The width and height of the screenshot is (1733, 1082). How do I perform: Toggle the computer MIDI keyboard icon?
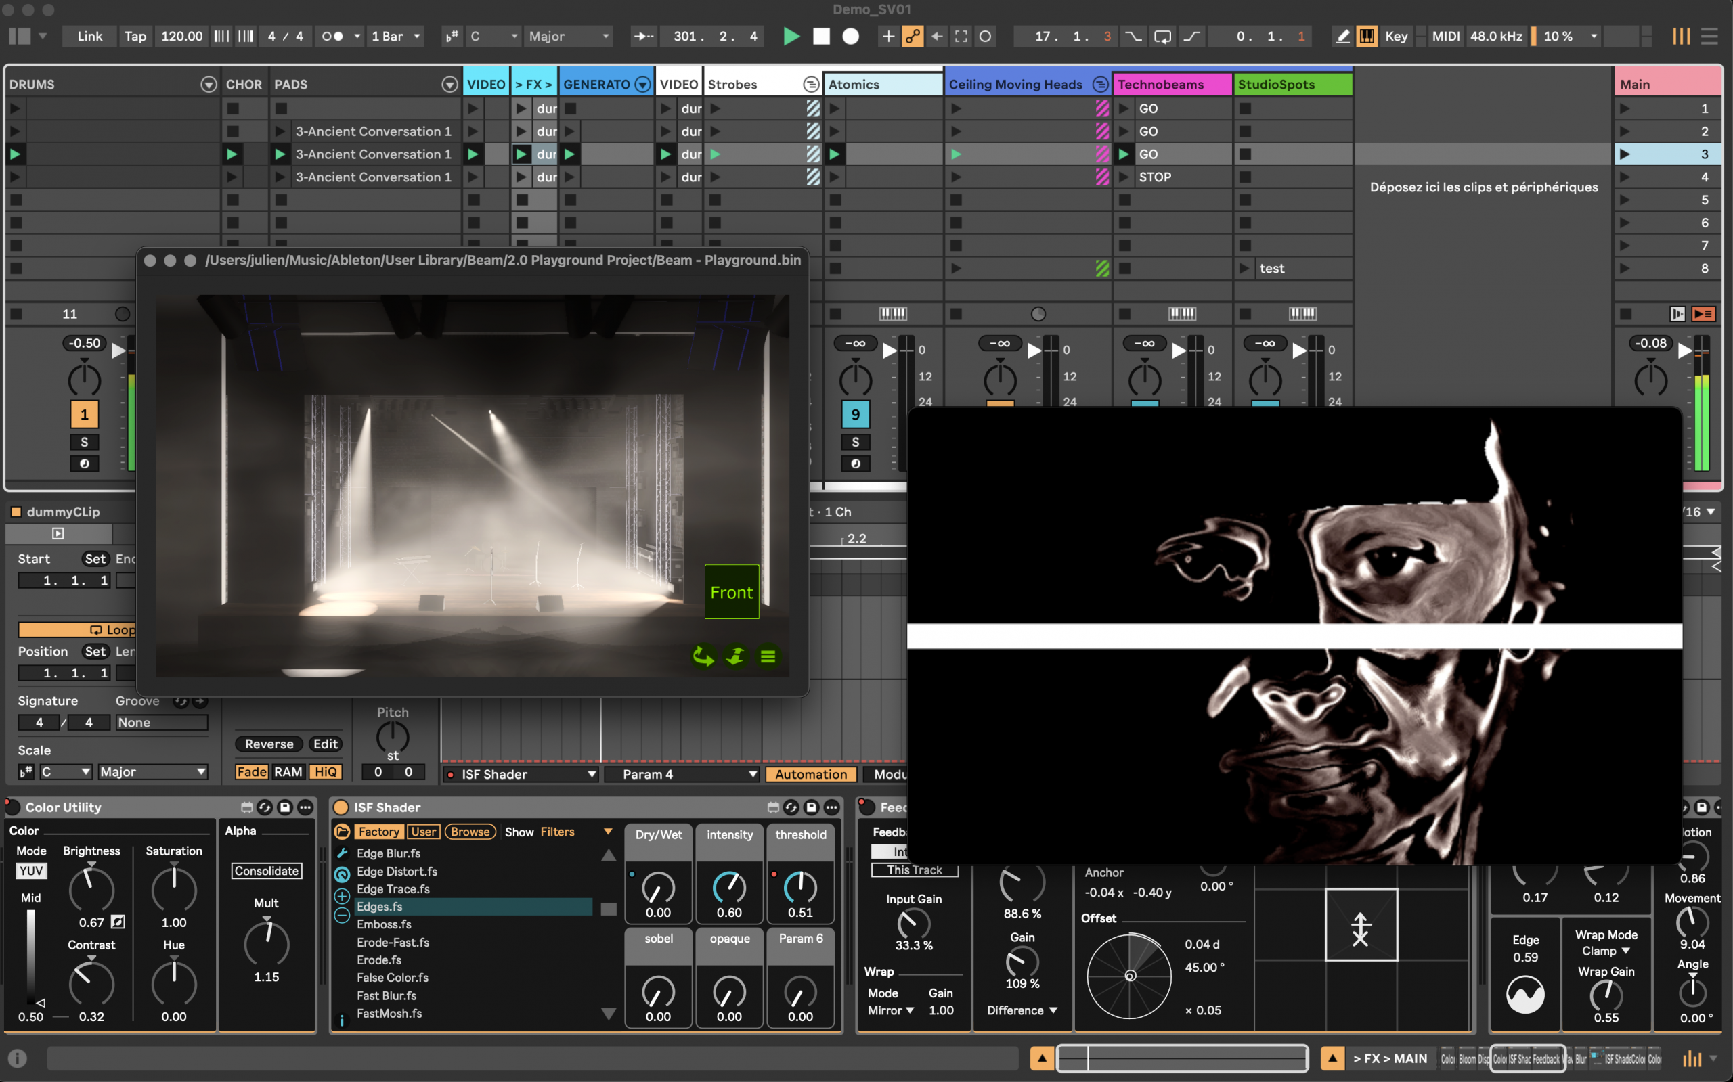click(1367, 36)
